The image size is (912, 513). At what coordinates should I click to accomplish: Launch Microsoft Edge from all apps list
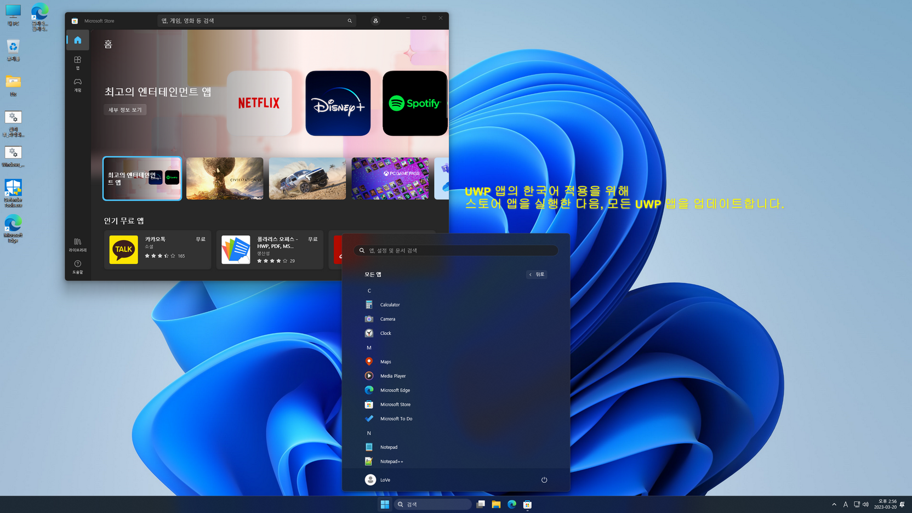[x=456, y=390]
